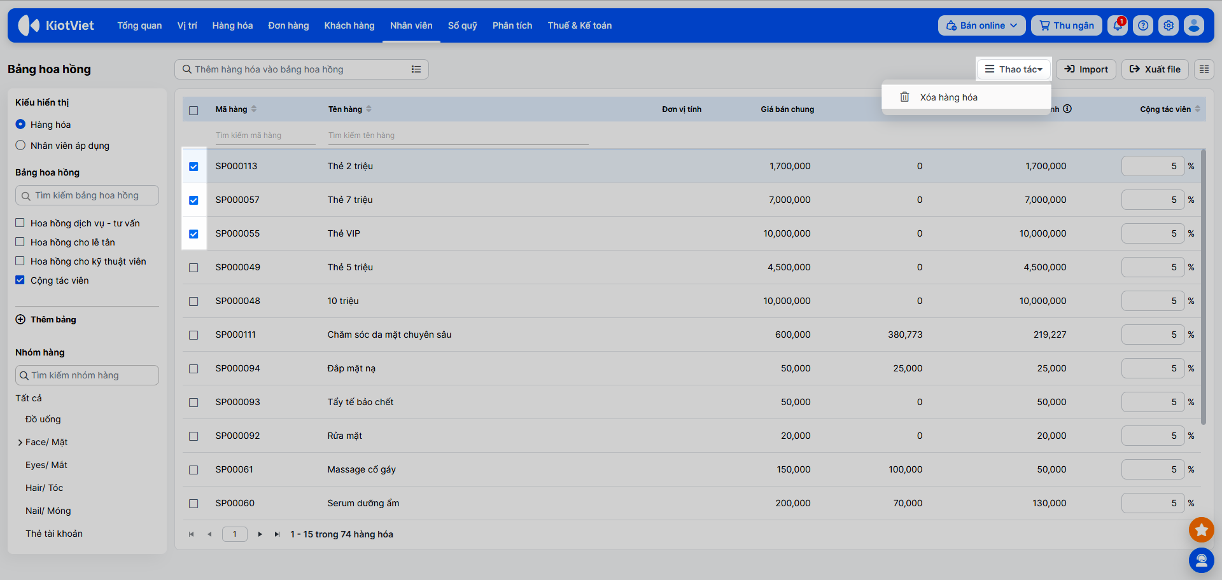Go to previous page arrow

209,534
